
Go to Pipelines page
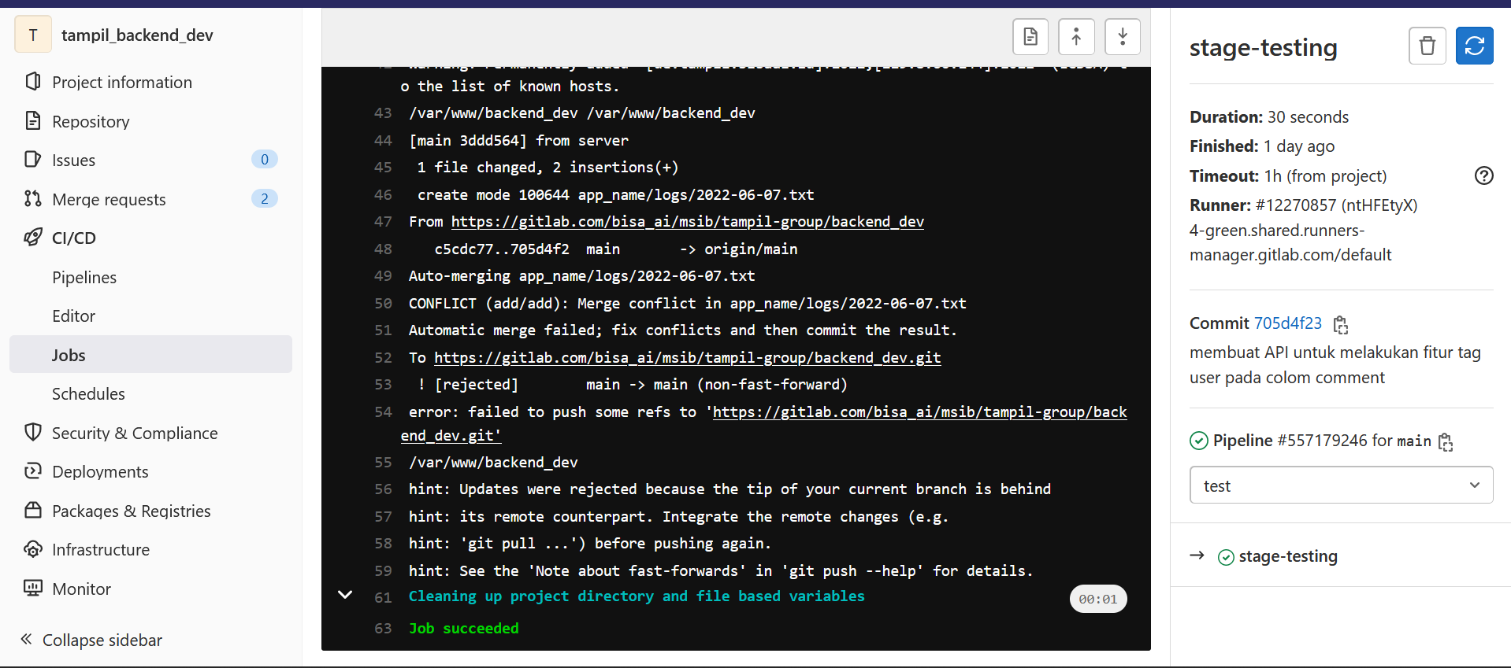pyautogui.click(x=84, y=277)
